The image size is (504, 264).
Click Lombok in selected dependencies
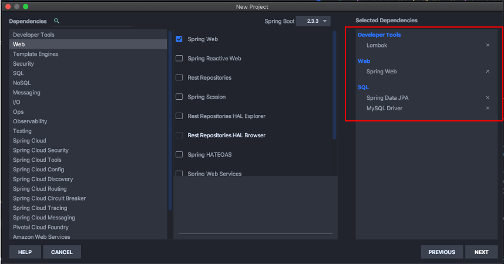tap(377, 45)
